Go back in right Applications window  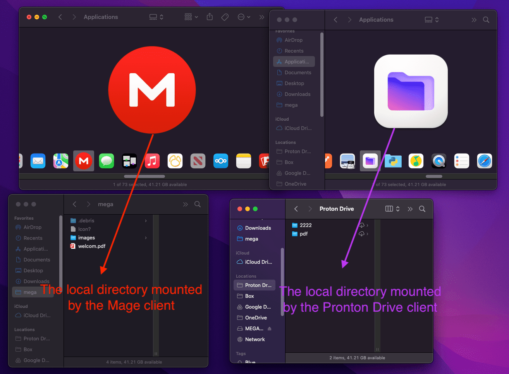335,20
